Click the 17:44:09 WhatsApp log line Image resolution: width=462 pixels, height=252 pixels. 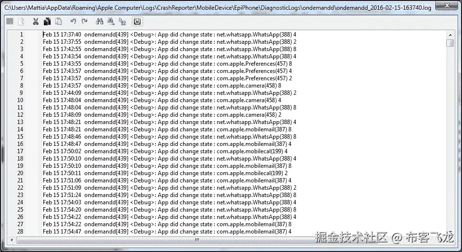click(169, 93)
